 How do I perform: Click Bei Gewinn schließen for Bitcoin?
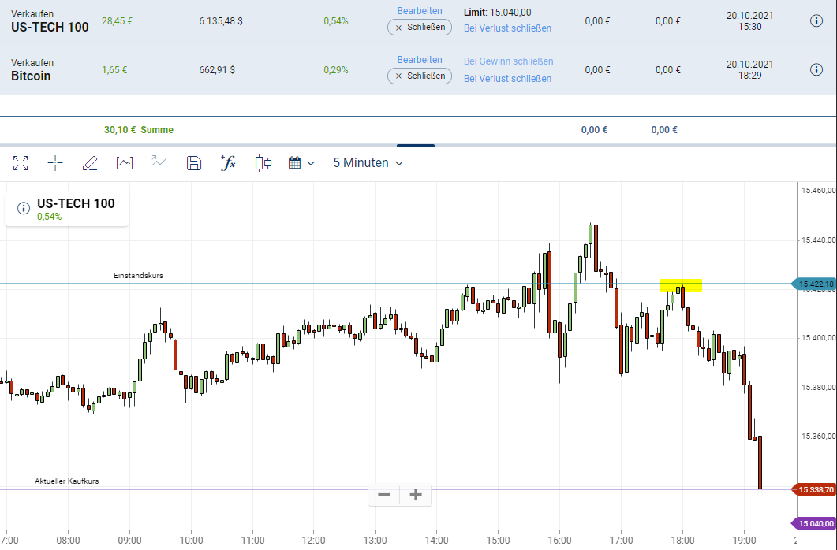[x=508, y=61]
